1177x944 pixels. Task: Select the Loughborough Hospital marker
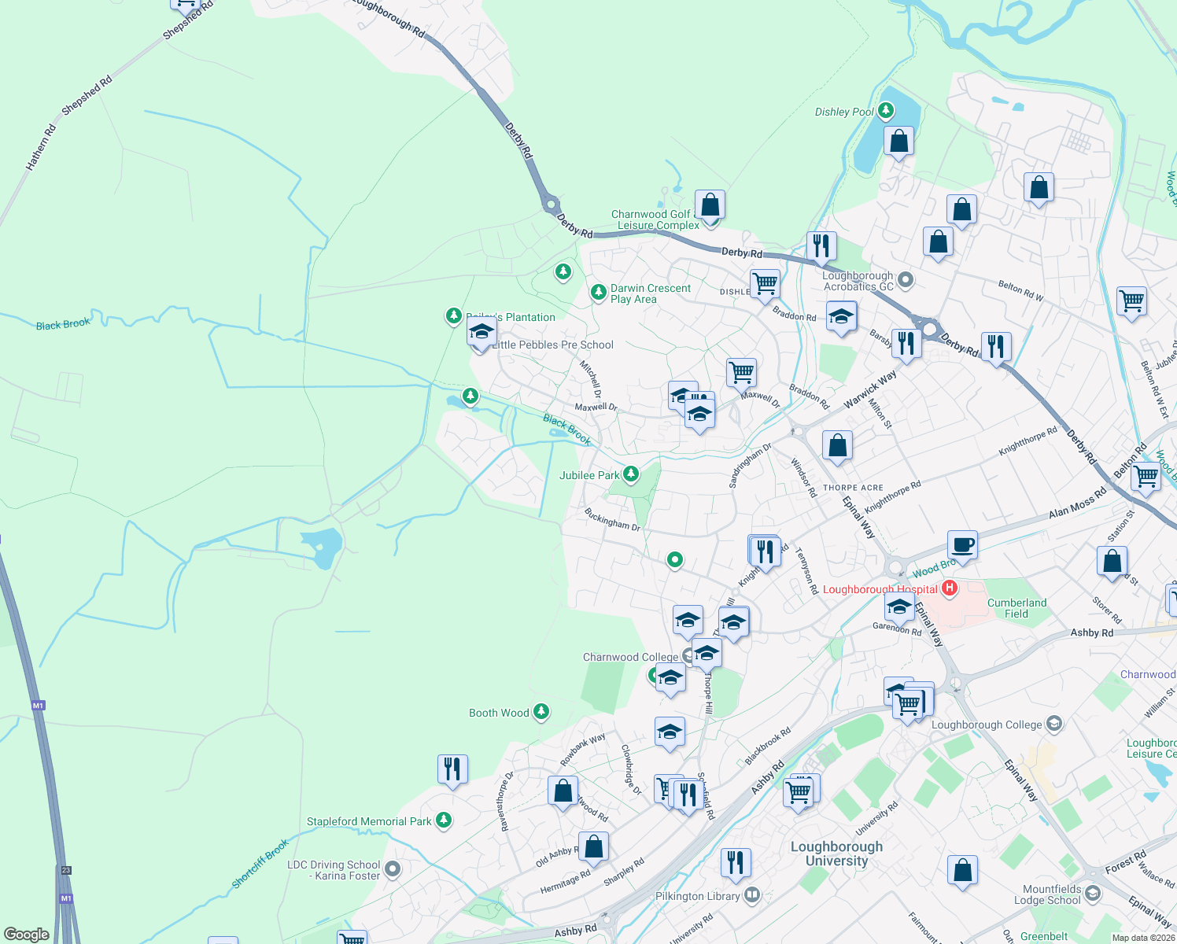coord(950,588)
